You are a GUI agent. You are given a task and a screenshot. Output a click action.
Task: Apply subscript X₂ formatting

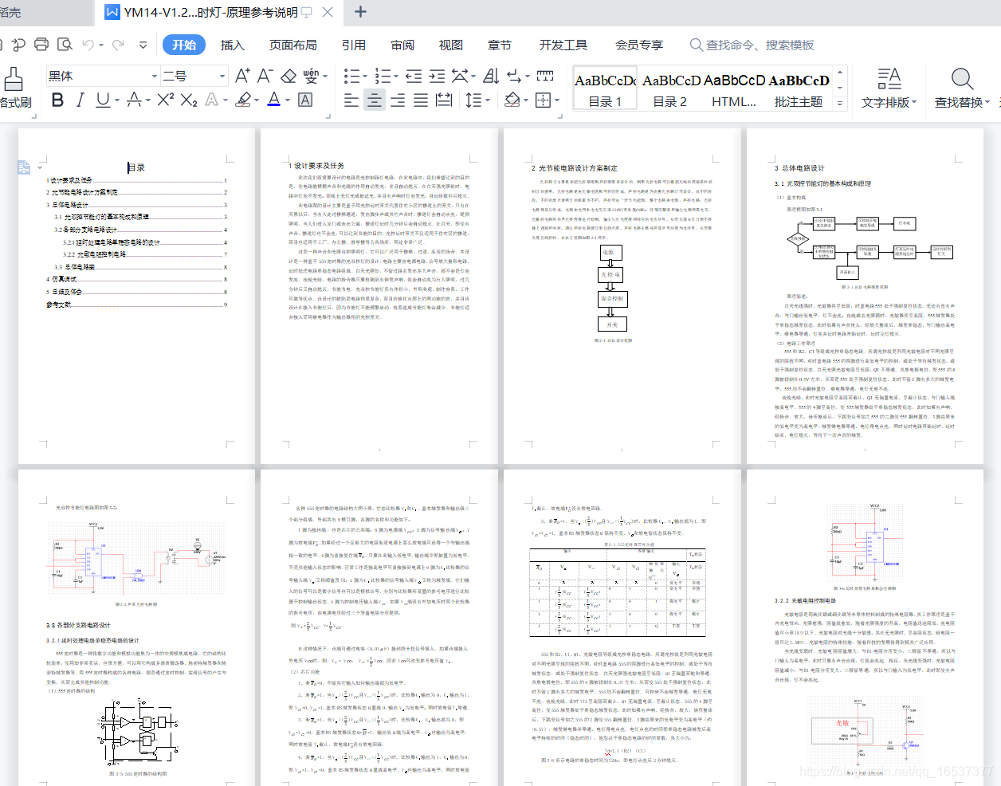click(187, 100)
